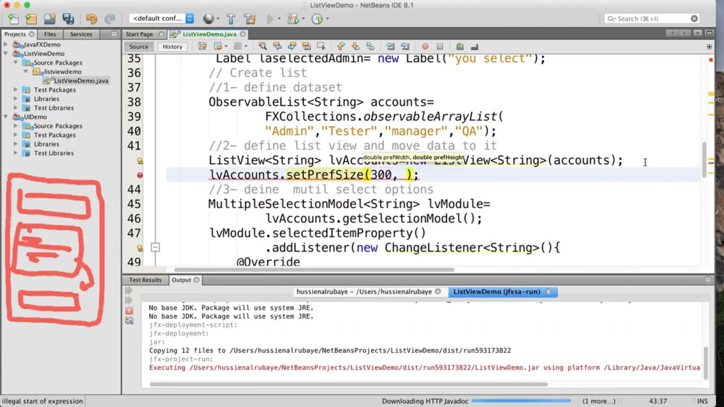Click the Open Project toolbar icon
Viewport: 724px width, 407px height.
(x=50, y=19)
